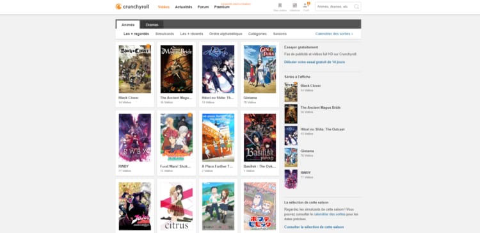Image resolution: width=480 pixels, height=233 pixels.
Task: Open the RWBY poster in grid
Action: coord(135,138)
